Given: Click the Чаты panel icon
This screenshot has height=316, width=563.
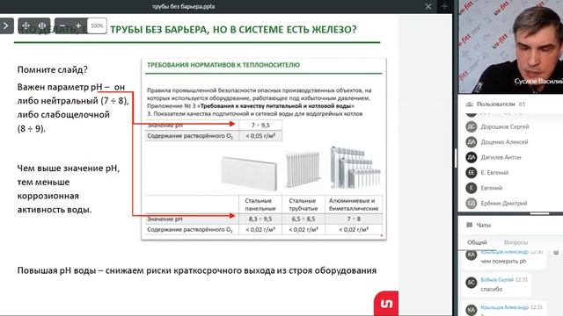Looking at the screenshot, I should (469, 225).
